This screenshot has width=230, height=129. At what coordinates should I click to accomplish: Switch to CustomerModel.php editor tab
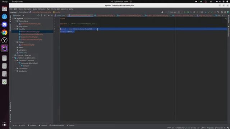click(x=104, y=15)
